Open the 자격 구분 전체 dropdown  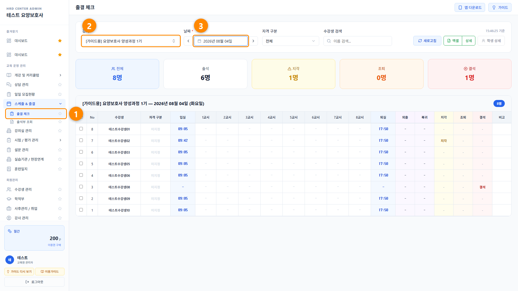(291, 41)
